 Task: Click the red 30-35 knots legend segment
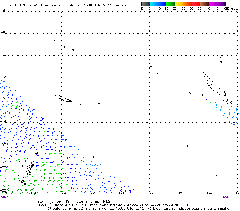coord(196,4)
